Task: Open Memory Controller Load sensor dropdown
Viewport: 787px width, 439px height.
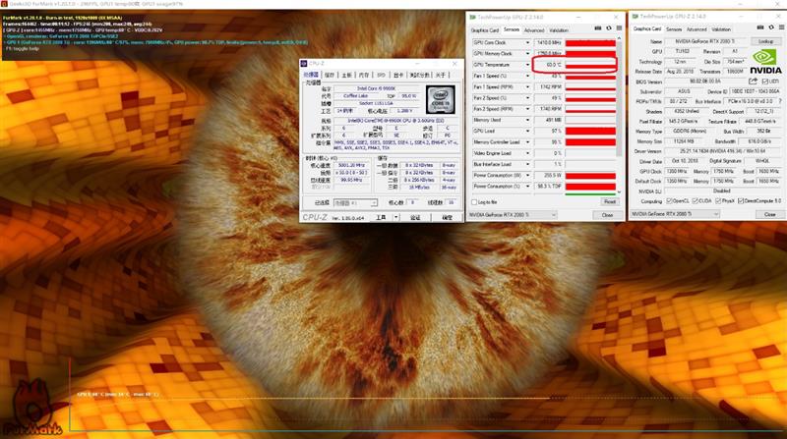Action: [x=527, y=141]
